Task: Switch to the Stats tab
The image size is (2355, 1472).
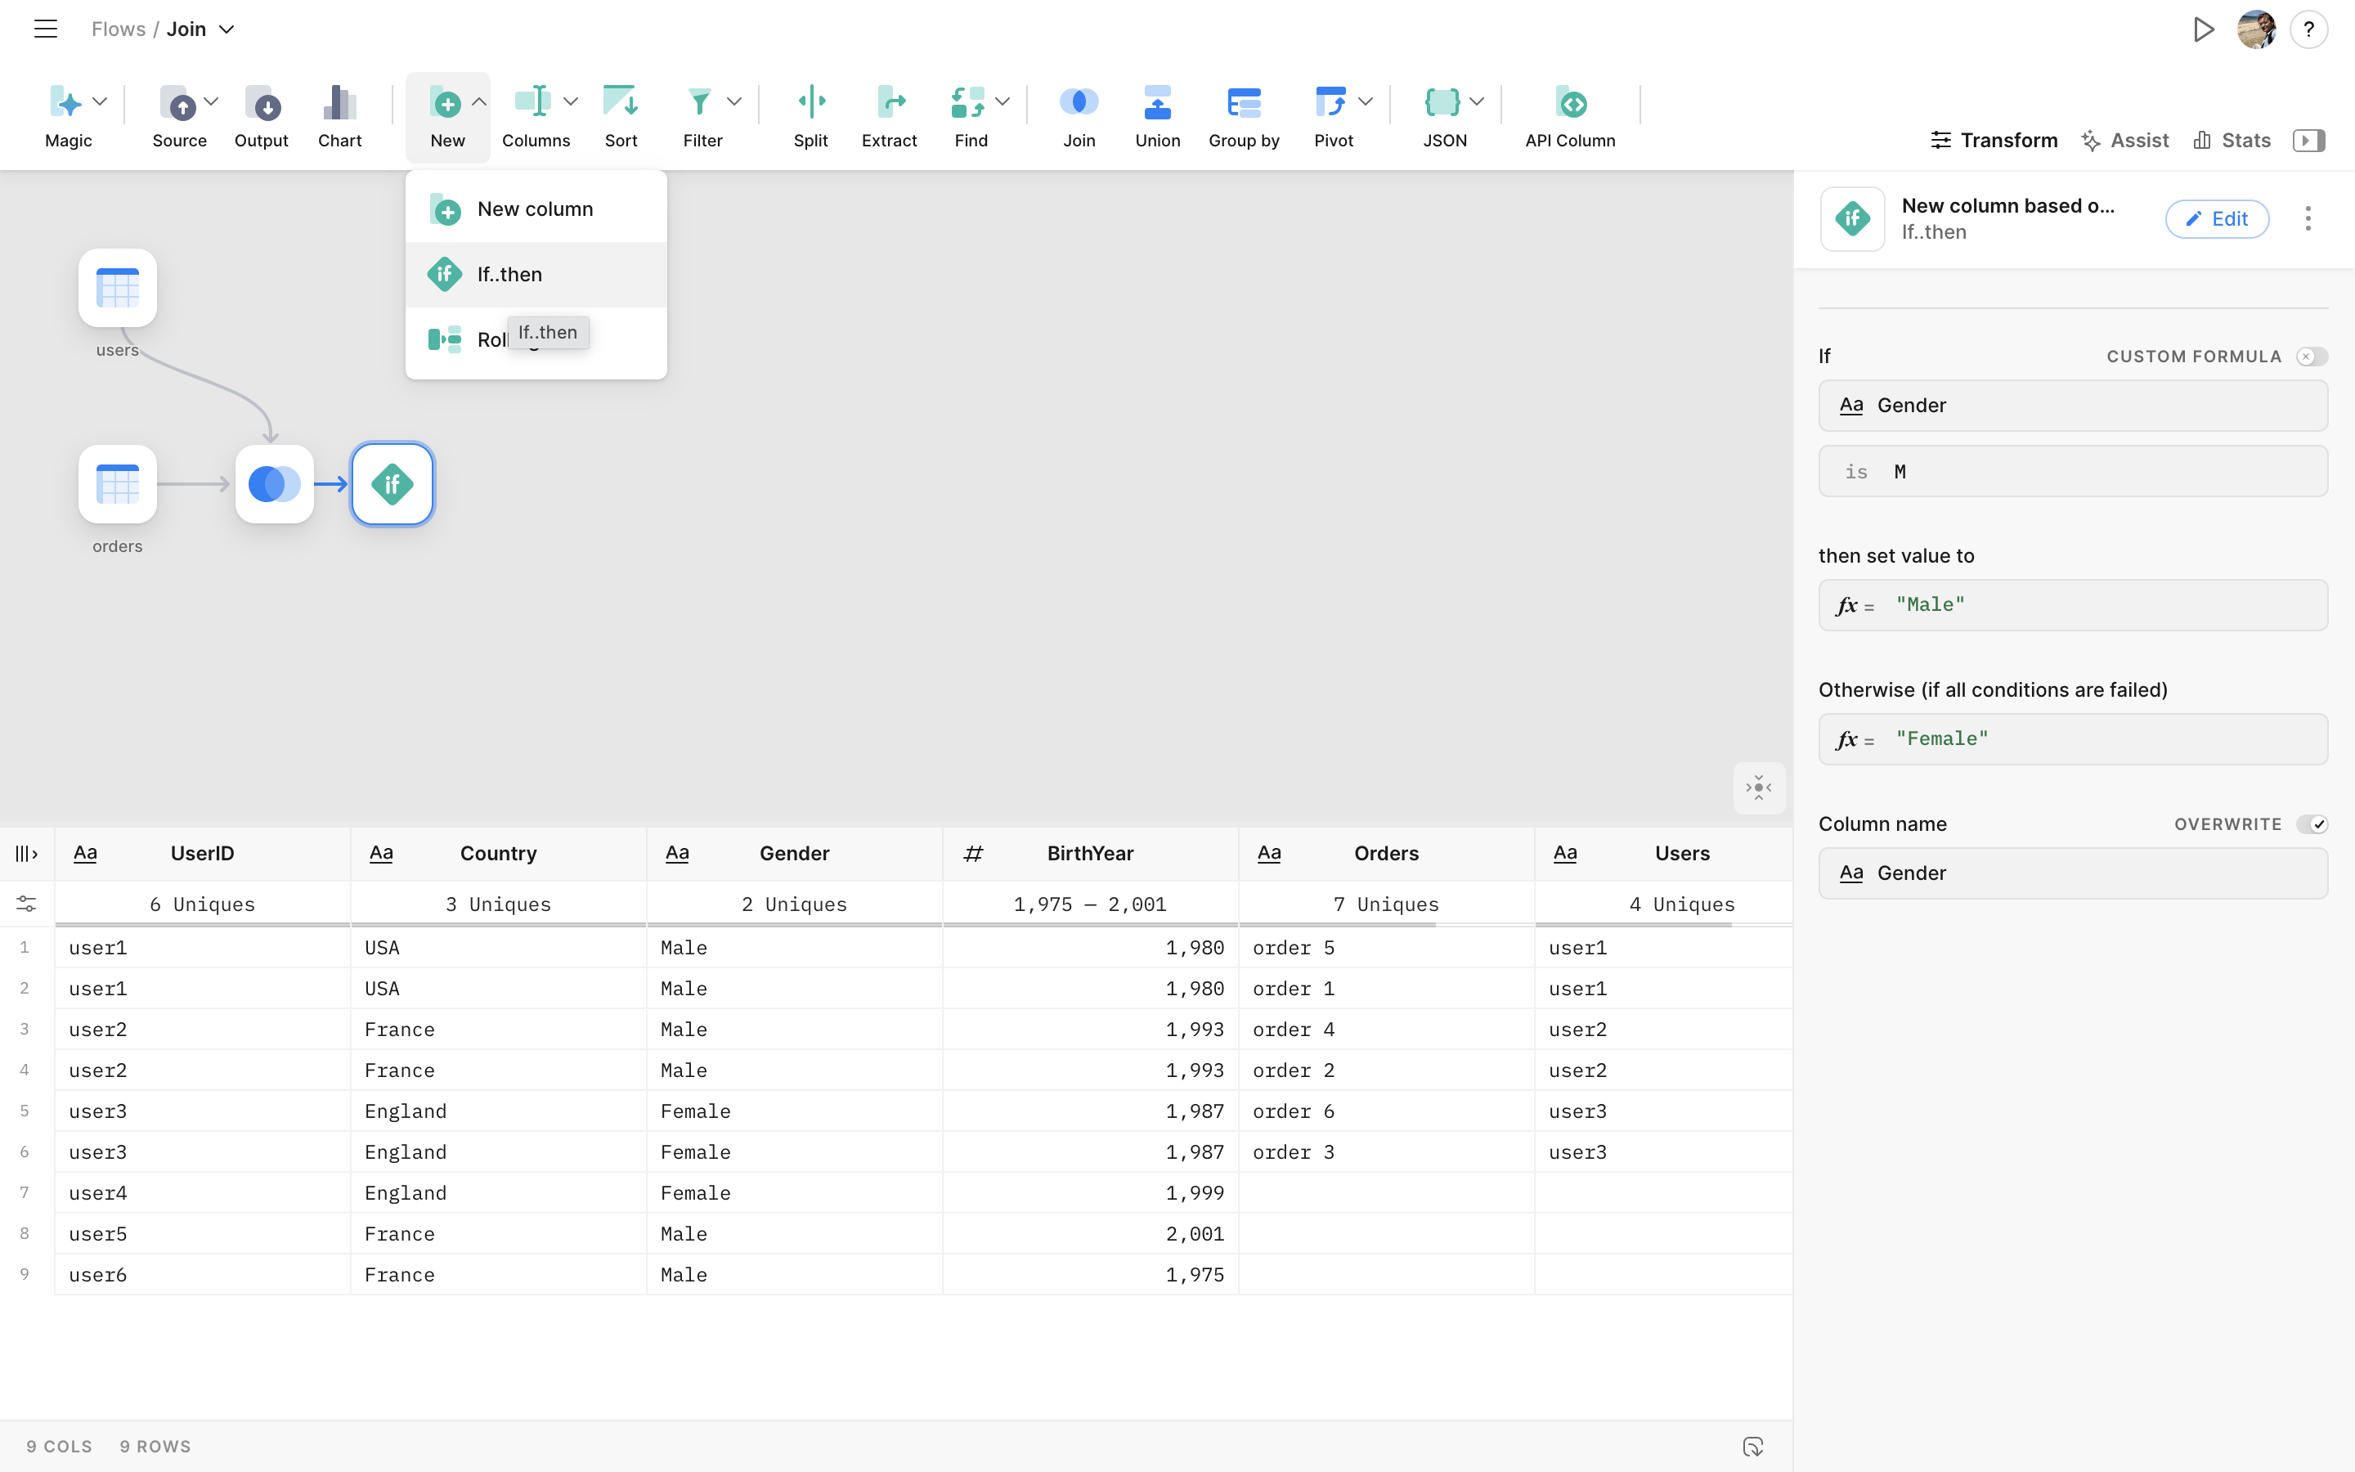Action: [2232, 140]
